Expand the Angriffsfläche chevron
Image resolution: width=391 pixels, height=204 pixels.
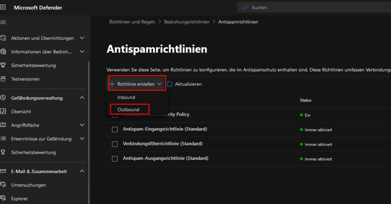pyautogui.click(x=82, y=125)
